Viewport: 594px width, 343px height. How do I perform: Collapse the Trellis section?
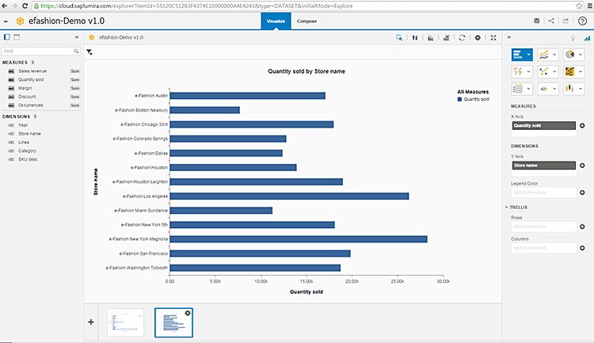click(x=508, y=208)
